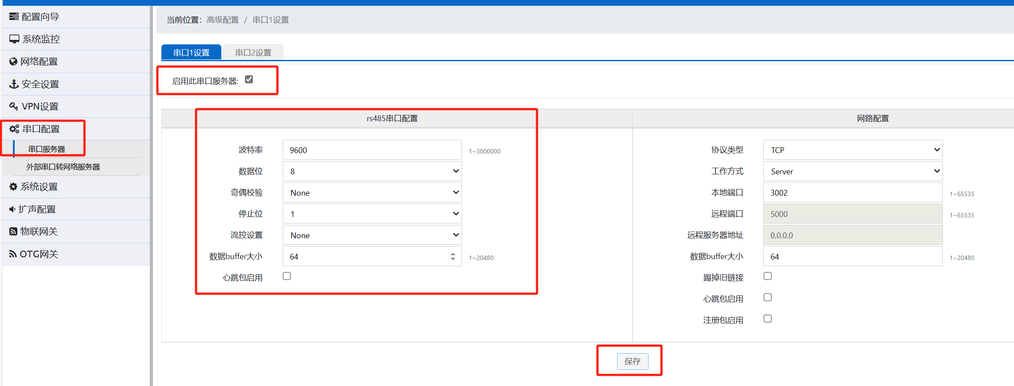Click the 高级配置 breadcrumb link

[222, 20]
